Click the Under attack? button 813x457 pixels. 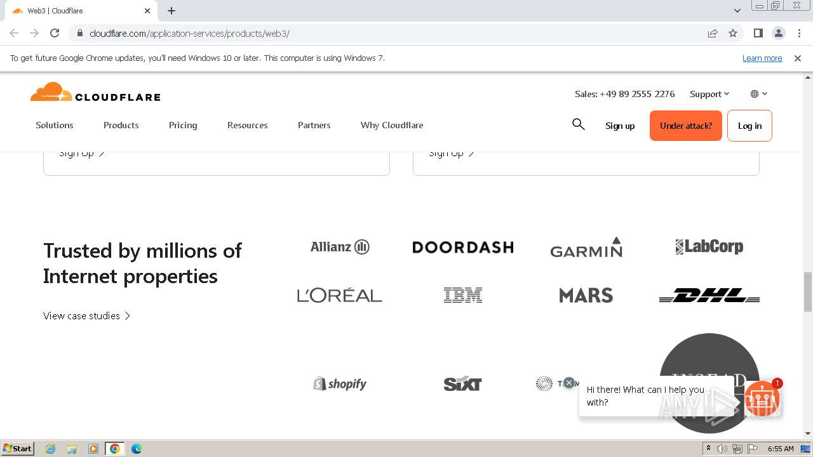point(686,126)
